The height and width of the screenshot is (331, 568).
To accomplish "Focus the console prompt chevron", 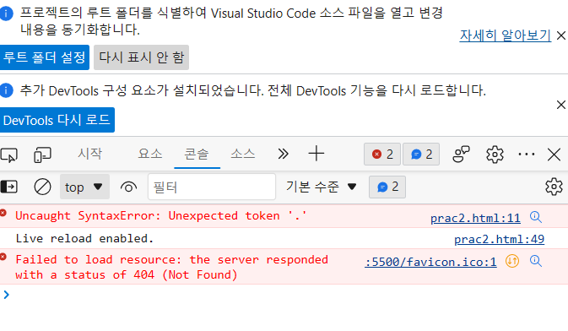I will (6, 295).
